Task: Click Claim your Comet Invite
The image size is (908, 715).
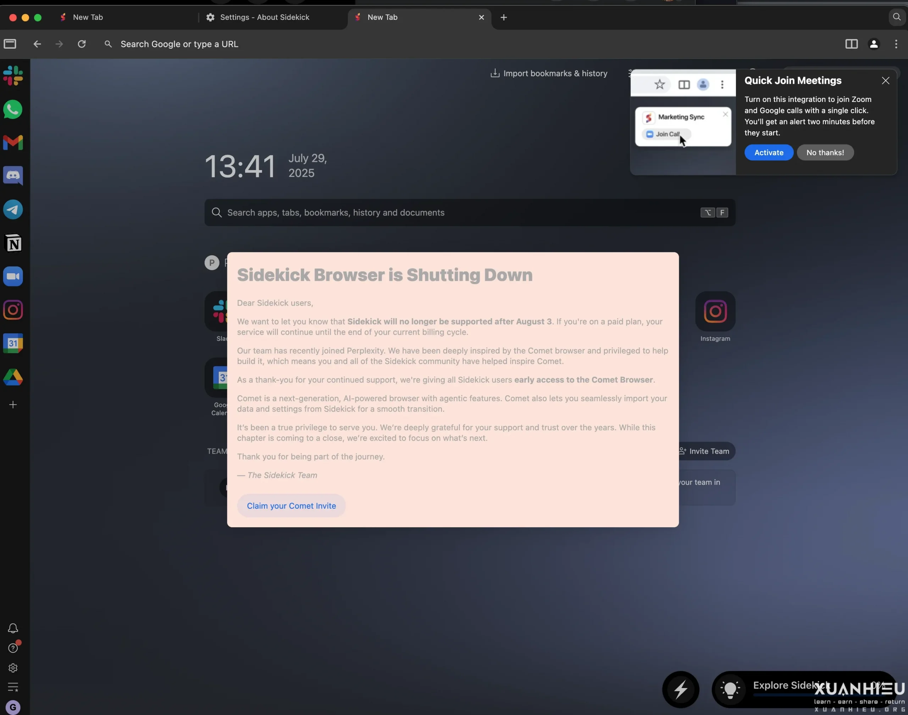Action: click(291, 506)
